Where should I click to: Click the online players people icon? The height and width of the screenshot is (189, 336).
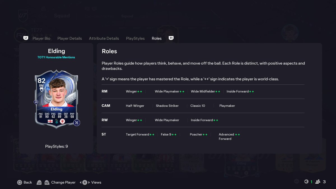click(318, 181)
